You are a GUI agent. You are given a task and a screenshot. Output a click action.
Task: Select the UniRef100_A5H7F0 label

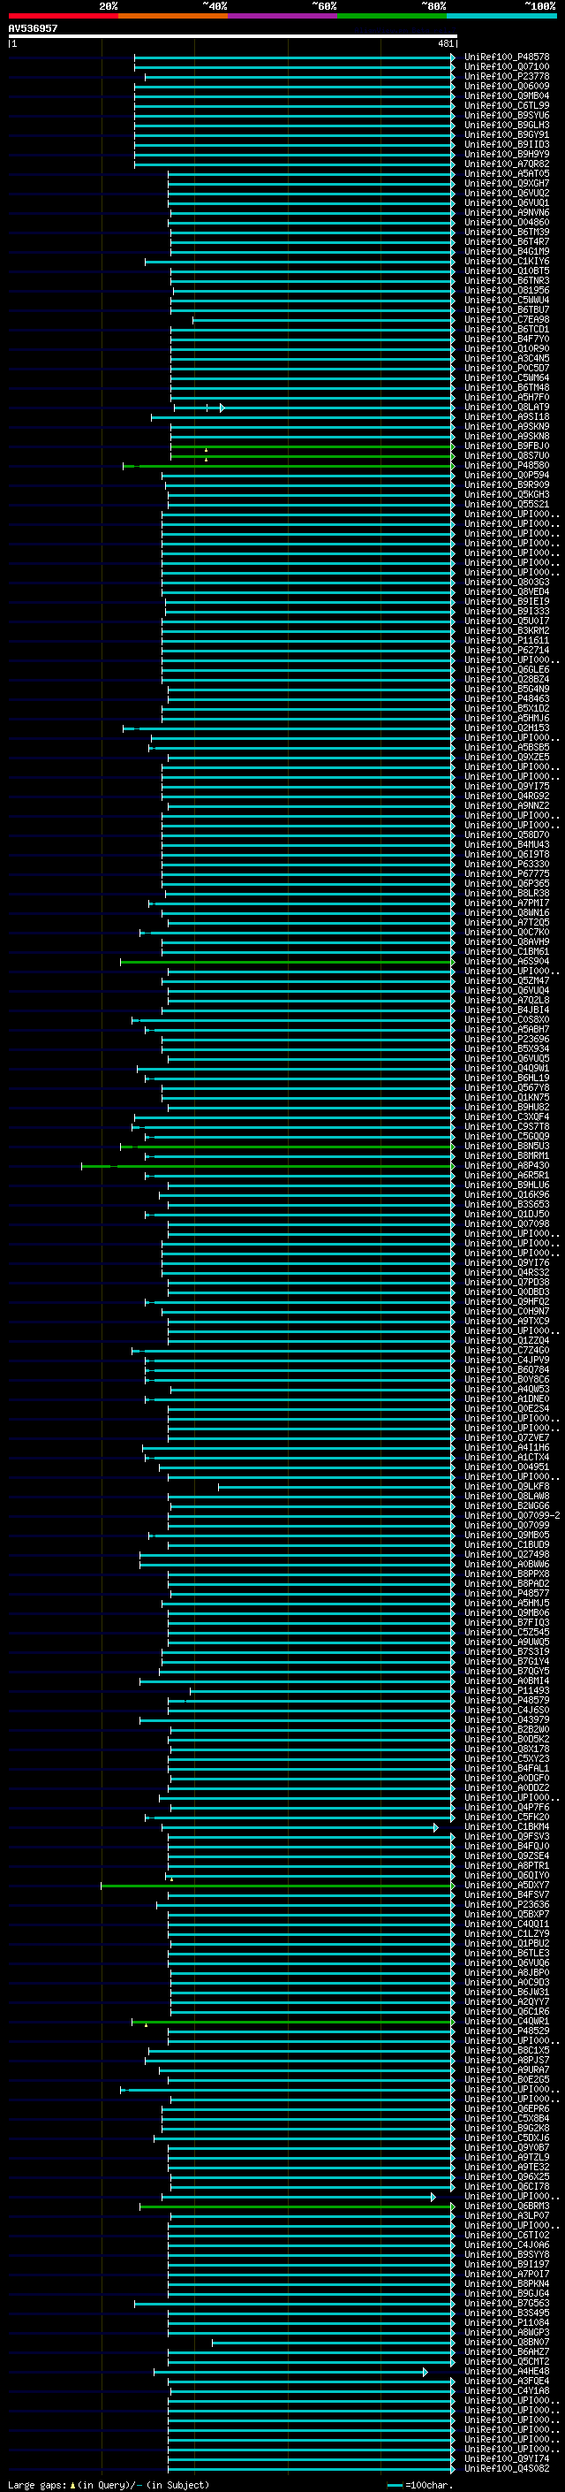[x=507, y=398]
